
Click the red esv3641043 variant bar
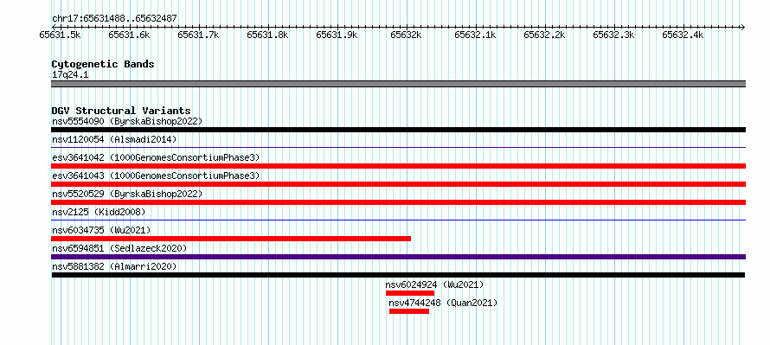tap(399, 184)
